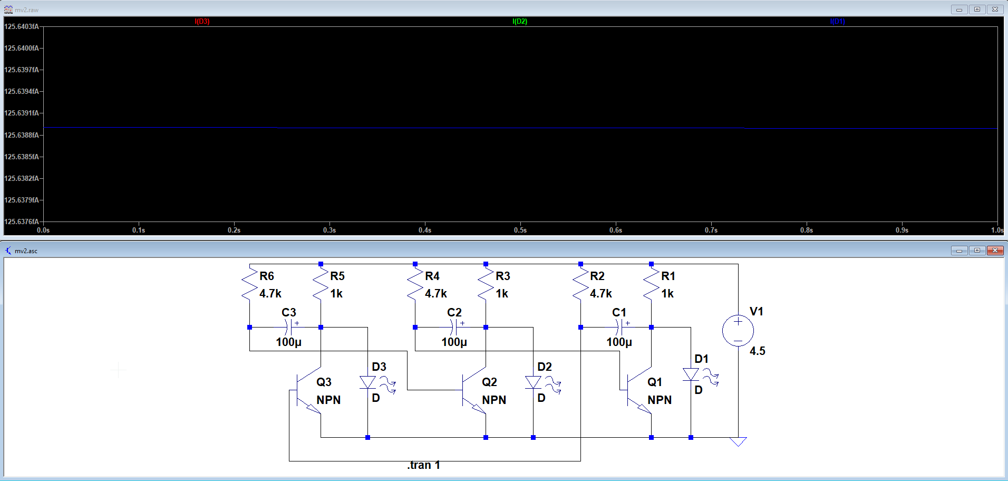Screen dimensions: 1008x481
Task: Select the resistor R1 symbol in schematic
Action: 651,285
